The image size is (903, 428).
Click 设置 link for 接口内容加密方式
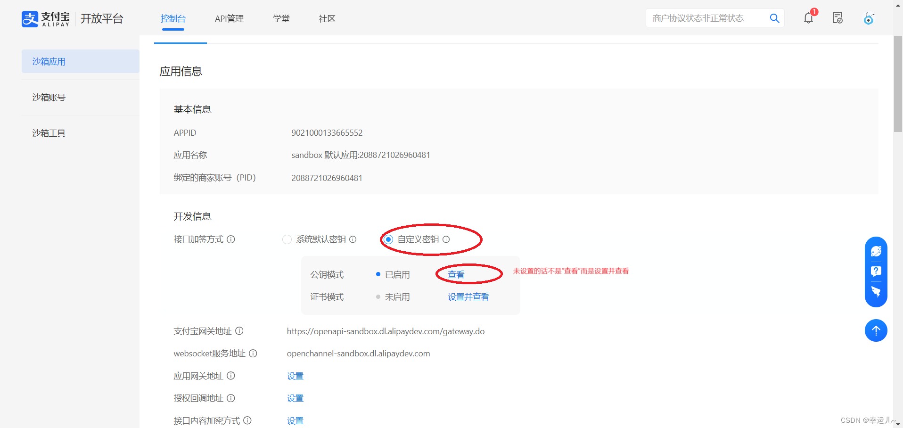click(295, 421)
